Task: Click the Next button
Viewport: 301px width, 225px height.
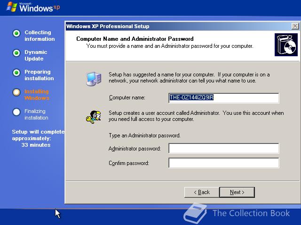Action: tap(237, 192)
